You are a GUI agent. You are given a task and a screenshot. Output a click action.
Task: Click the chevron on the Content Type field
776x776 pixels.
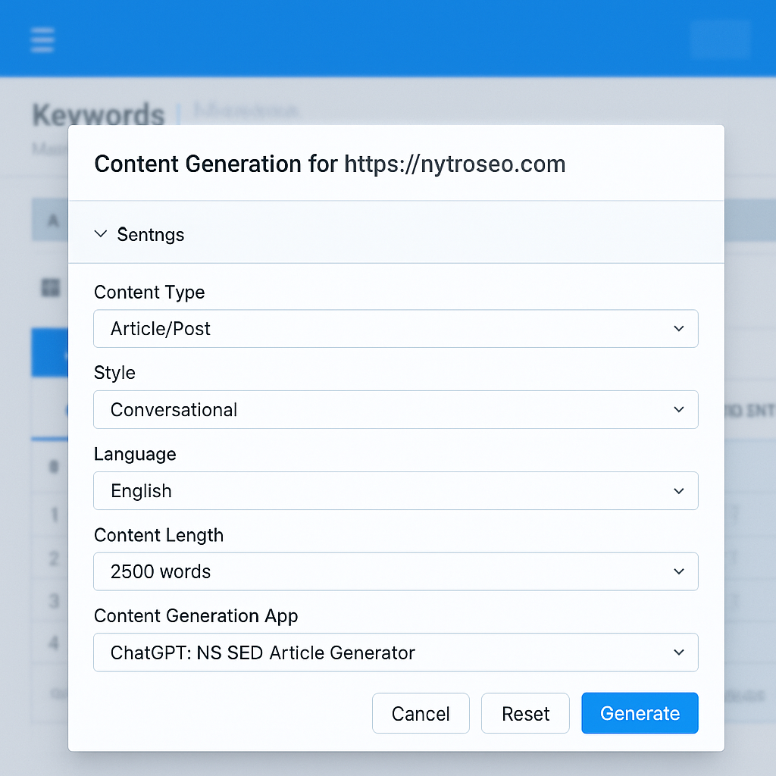pyautogui.click(x=679, y=328)
